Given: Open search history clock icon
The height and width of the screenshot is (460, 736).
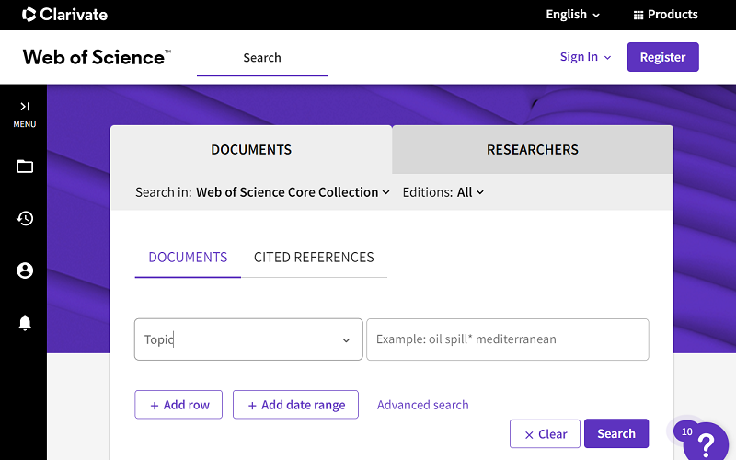Looking at the screenshot, I should coord(25,218).
